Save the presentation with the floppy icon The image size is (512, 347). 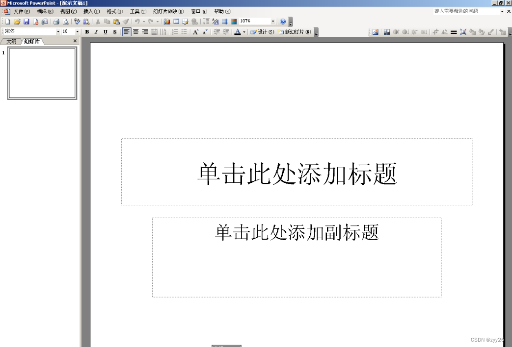click(x=27, y=22)
